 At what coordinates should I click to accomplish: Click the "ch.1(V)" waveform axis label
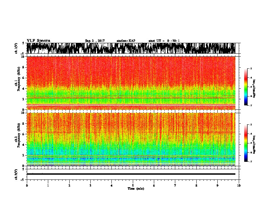coord(16,48)
